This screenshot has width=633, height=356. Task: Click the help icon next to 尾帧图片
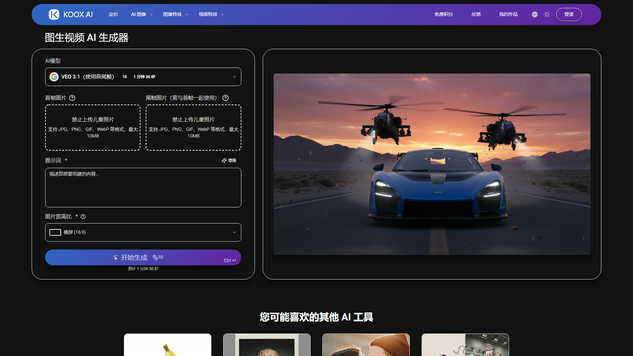pos(226,98)
